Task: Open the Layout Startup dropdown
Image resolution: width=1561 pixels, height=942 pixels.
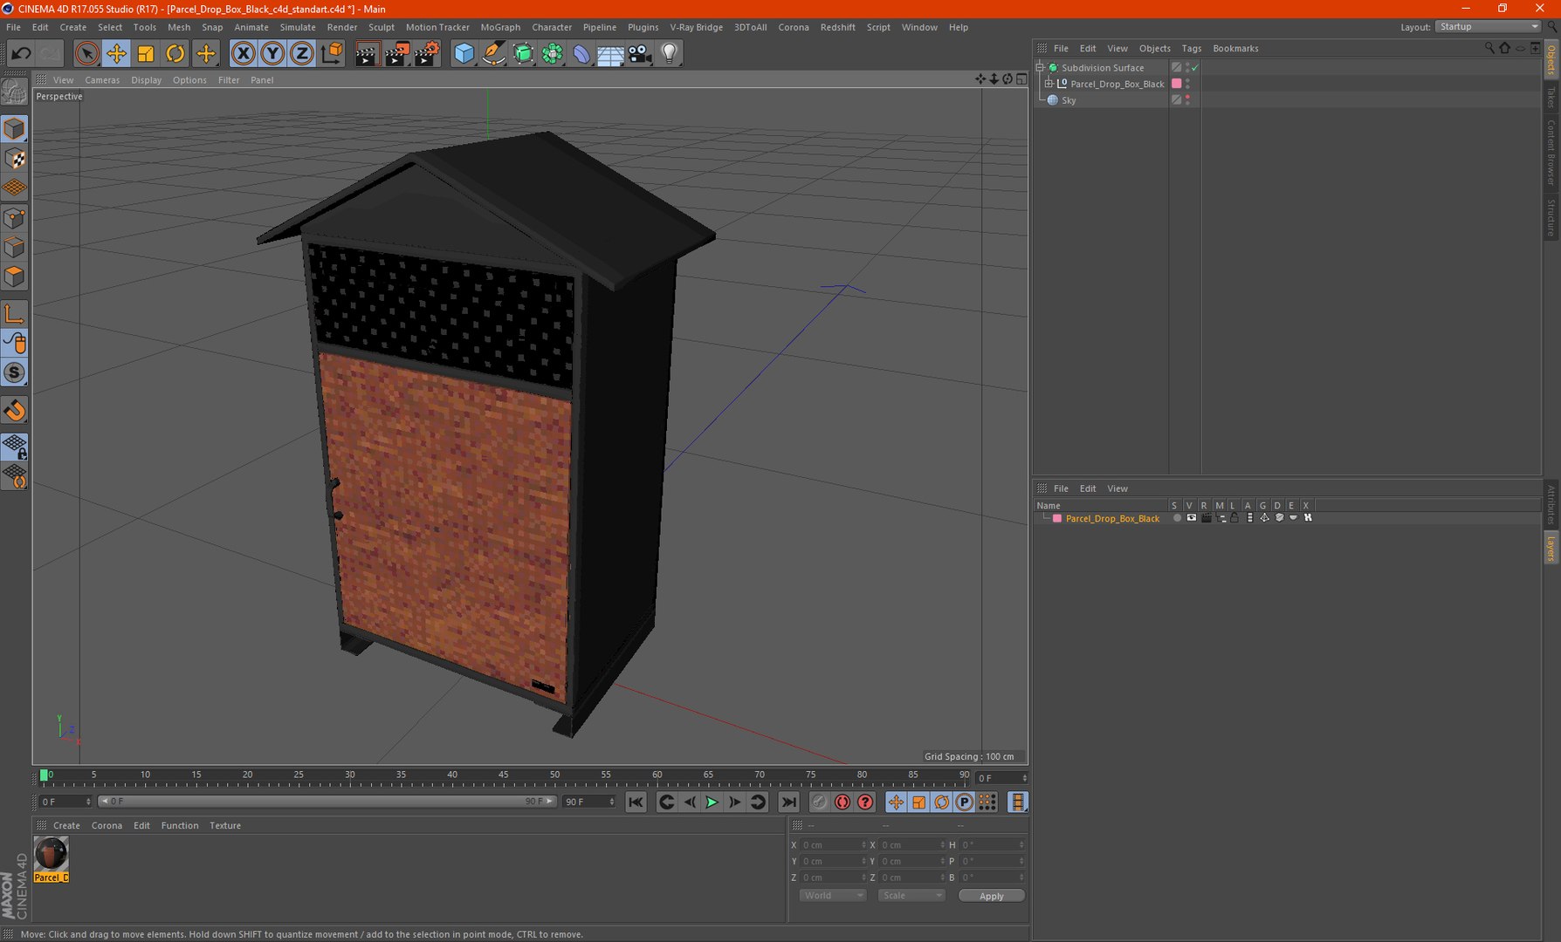Action: 1489,27
